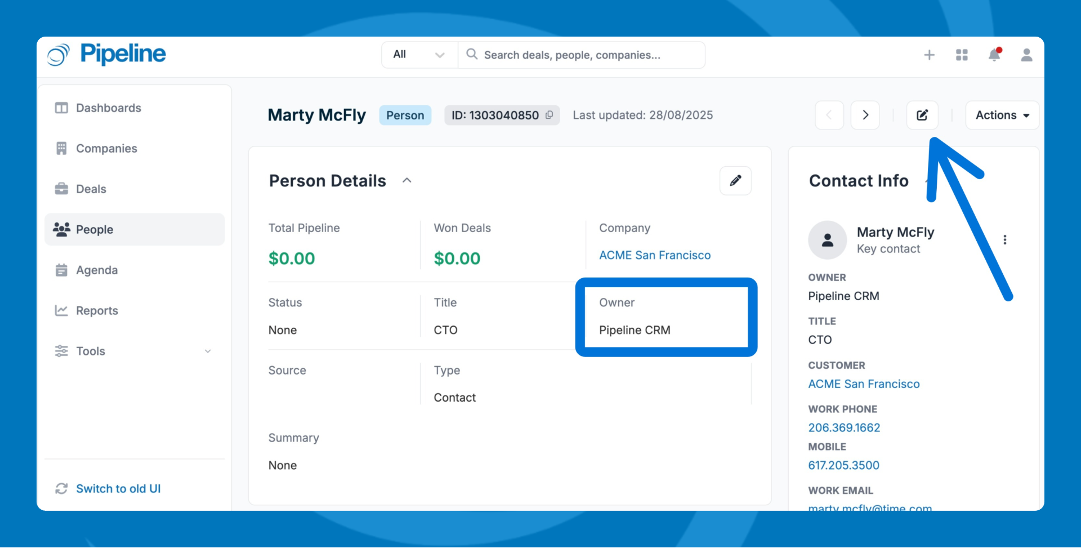
Task: Open the Actions dropdown
Action: (x=1002, y=115)
